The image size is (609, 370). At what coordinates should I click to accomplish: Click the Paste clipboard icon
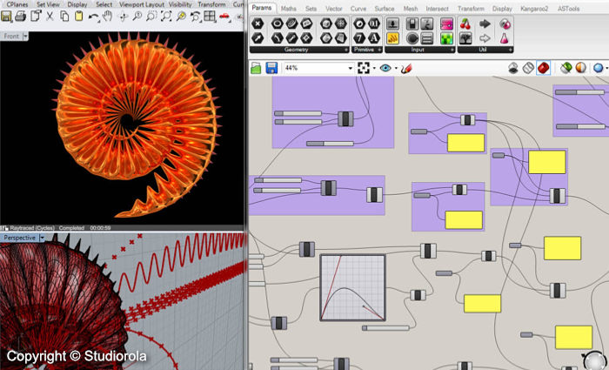click(x=79, y=17)
